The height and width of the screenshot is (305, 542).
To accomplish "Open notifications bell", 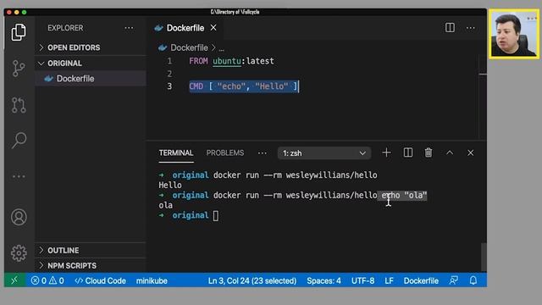I will click(x=473, y=280).
